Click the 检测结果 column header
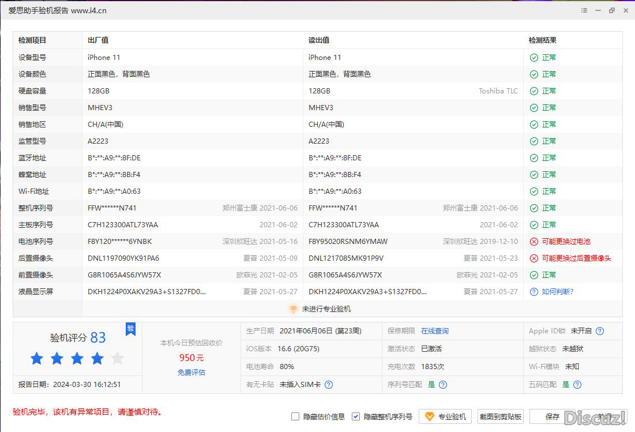635x432 pixels. tap(543, 40)
